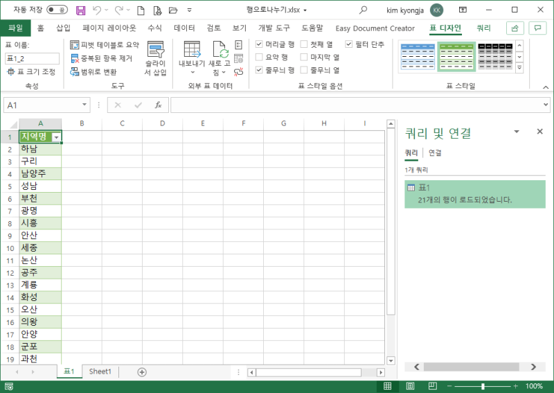
Task: Open the Comments icon button
Action: [x=537, y=28]
